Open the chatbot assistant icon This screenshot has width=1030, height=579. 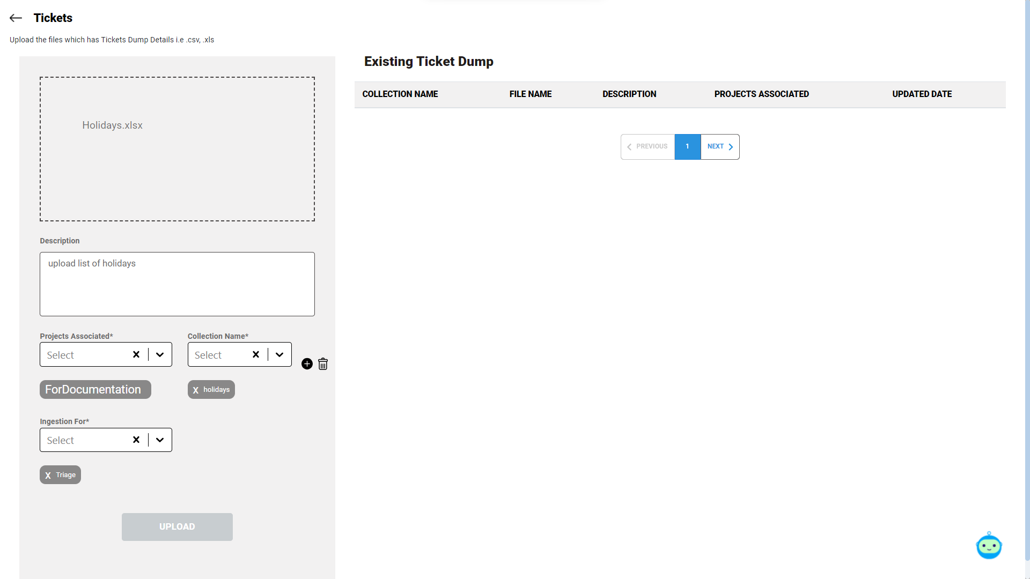(989, 546)
